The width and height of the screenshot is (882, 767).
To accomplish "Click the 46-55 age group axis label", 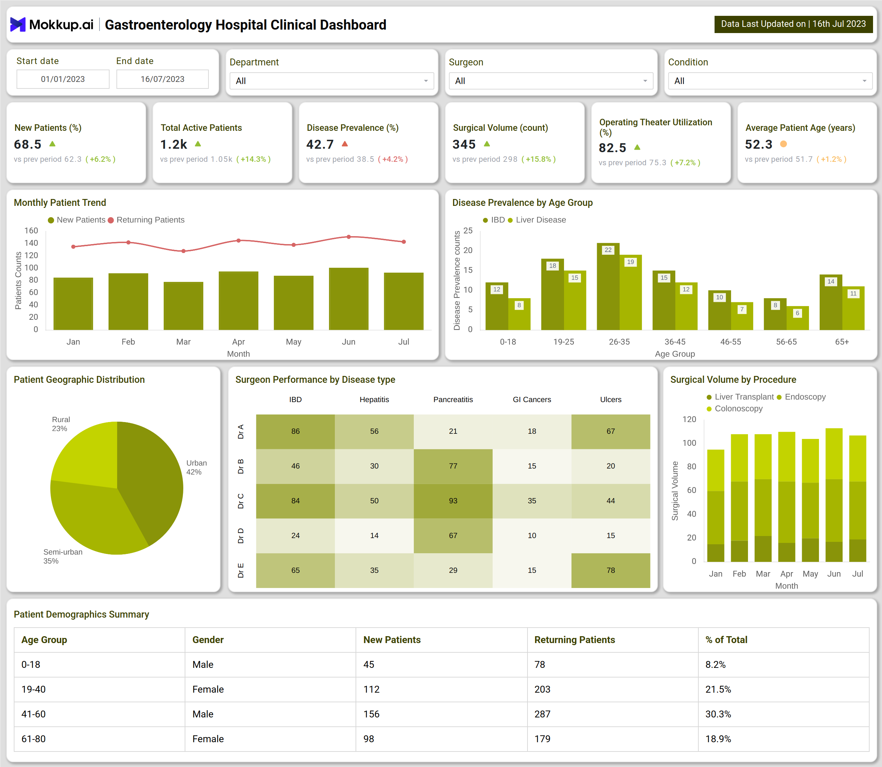I will 730,342.
